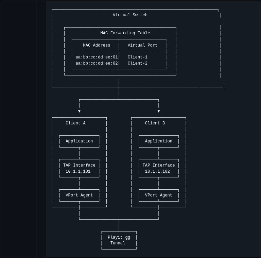
Task: Click 'VPort Agent' in Client A box
Action: [x=79, y=195]
